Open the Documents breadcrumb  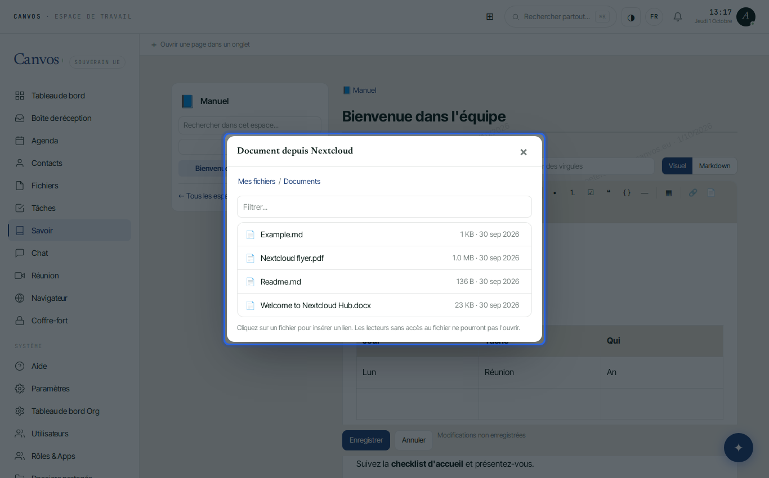[302, 181]
